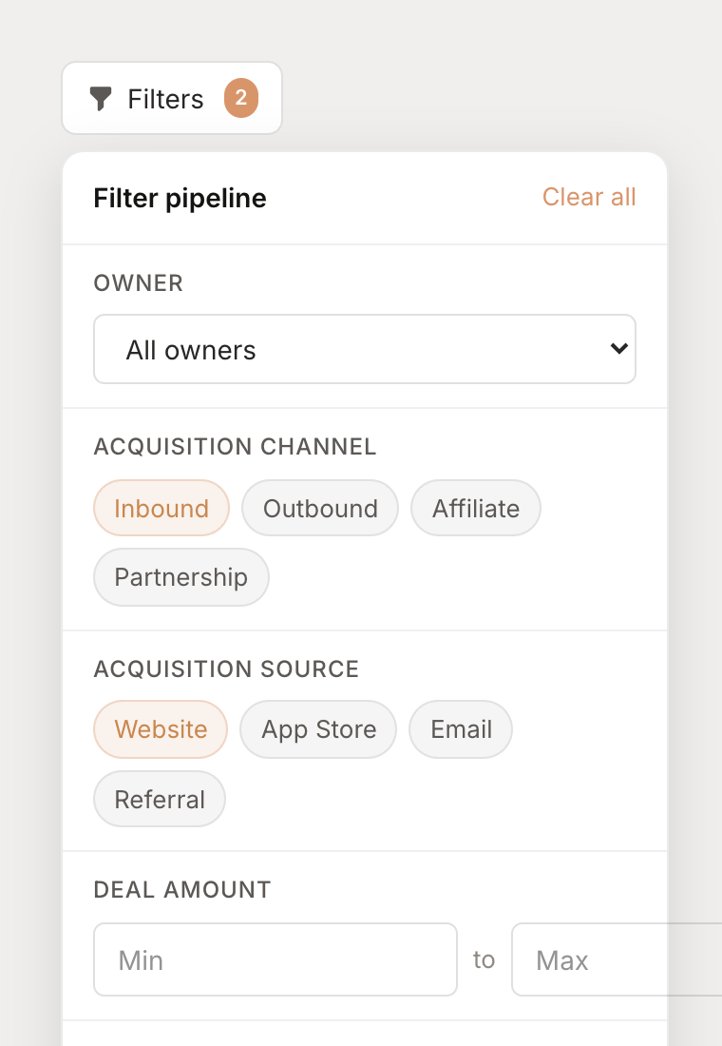Select the Email source chip
The image size is (722, 1046).
(x=460, y=729)
